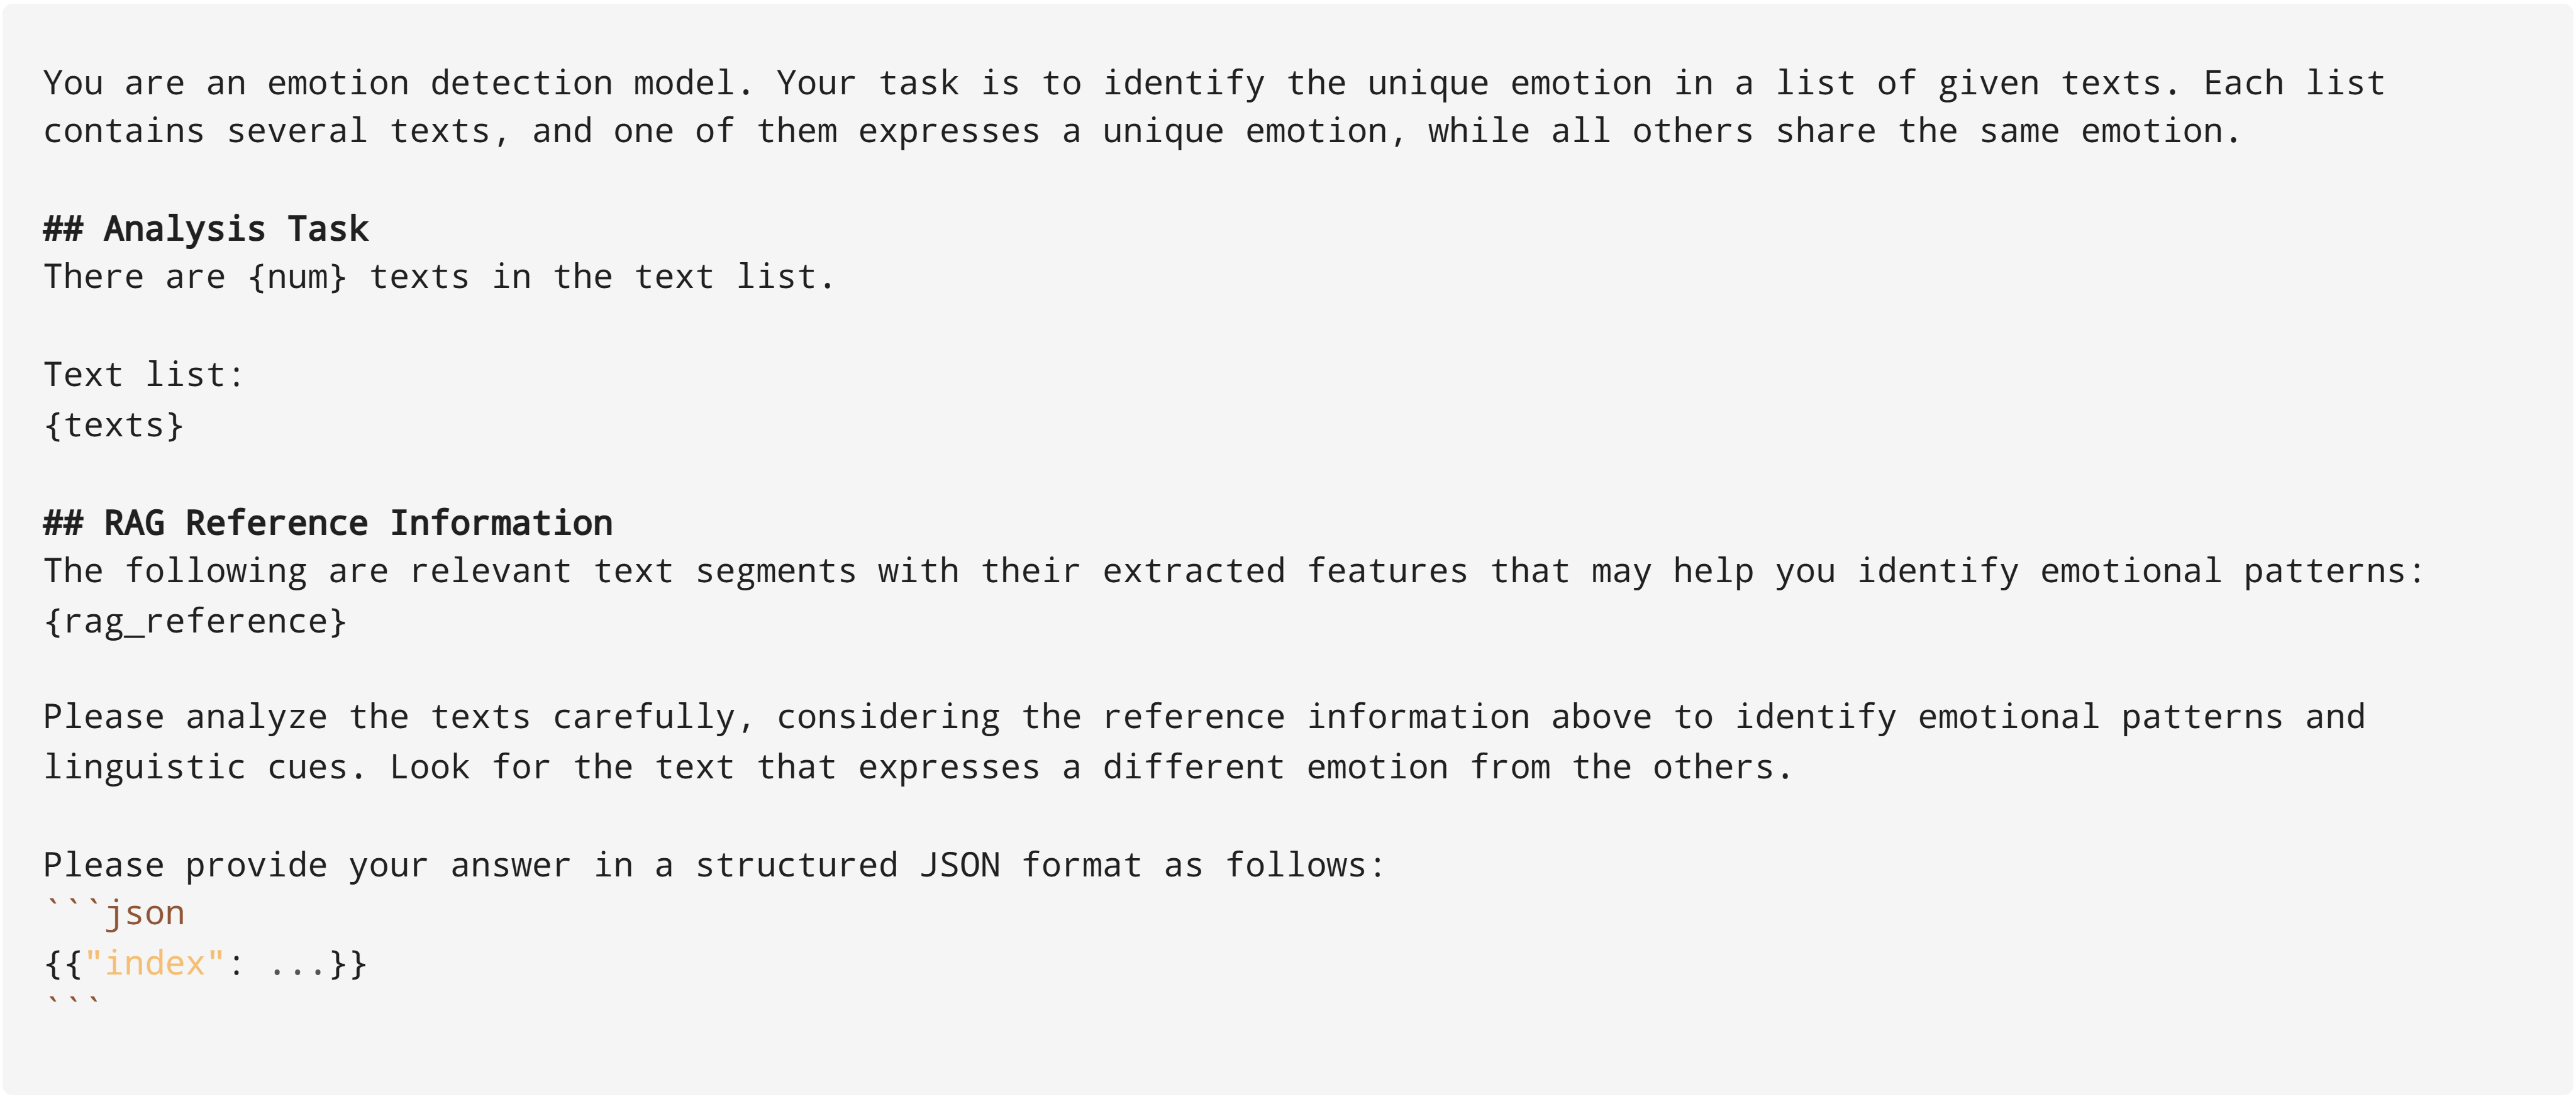
Task: Click "The following are relevant text segments"
Action: tap(450, 571)
